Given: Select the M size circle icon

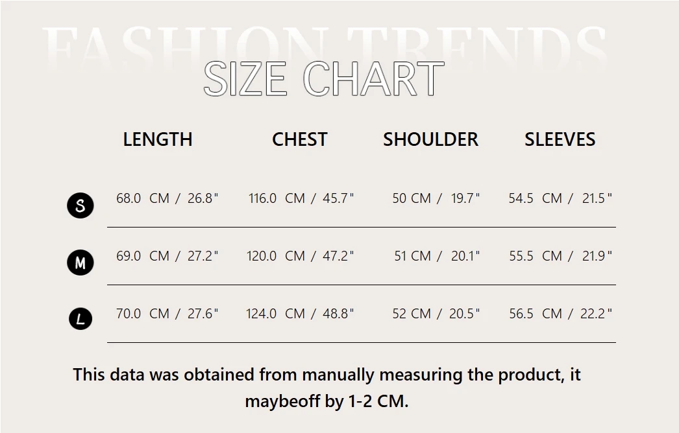Looking at the screenshot, I should coord(80,263).
